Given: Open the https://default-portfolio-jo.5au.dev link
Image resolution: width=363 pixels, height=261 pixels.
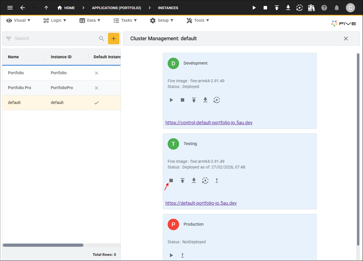Looking at the screenshot, I should click(x=201, y=203).
